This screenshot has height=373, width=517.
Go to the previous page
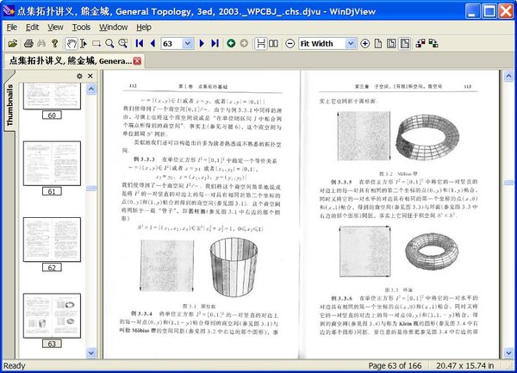point(153,43)
